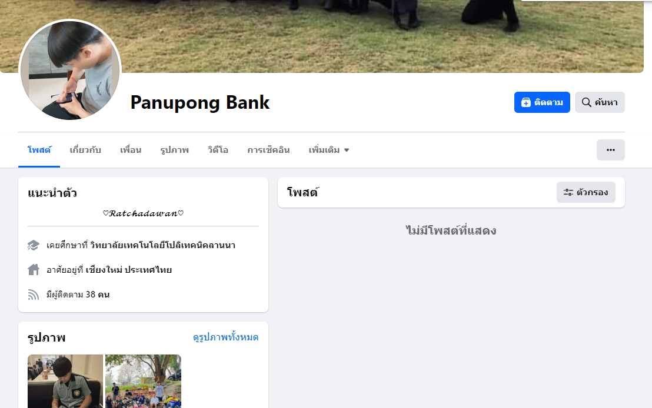Open the วิทยาลัยเทคโนโลยีโปลิเทคนิคลานนา link

(162, 245)
